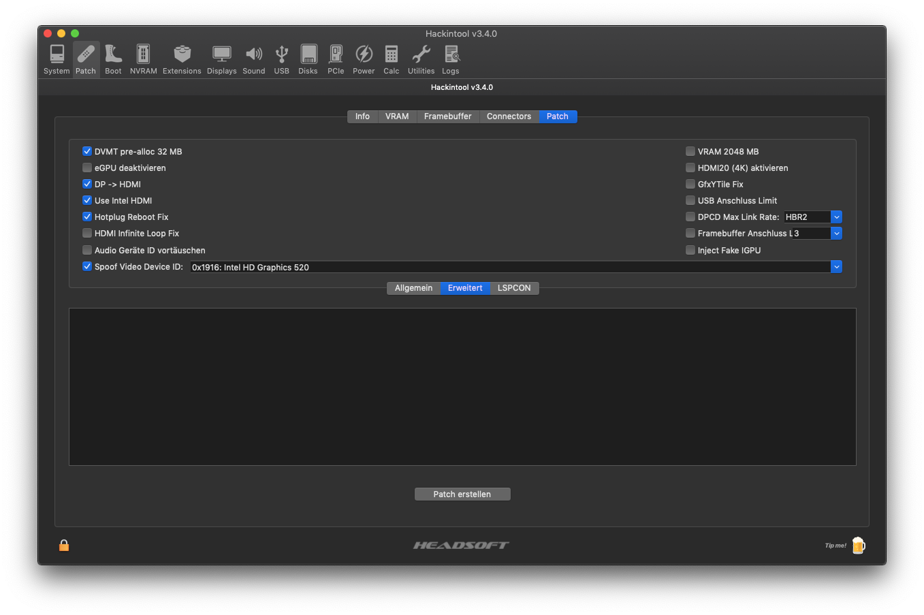The width and height of the screenshot is (924, 615).
Task: Open the Power section
Action: pos(364,59)
